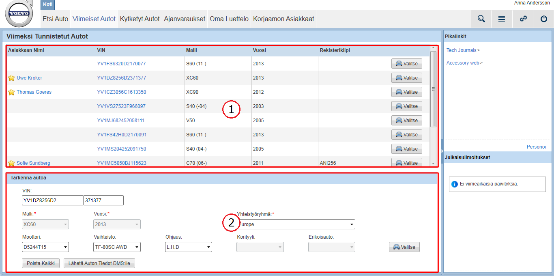554x276 pixels.
Task: Open Yhteistyöryhmä dropdown showing Europe
Action: point(296,224)
